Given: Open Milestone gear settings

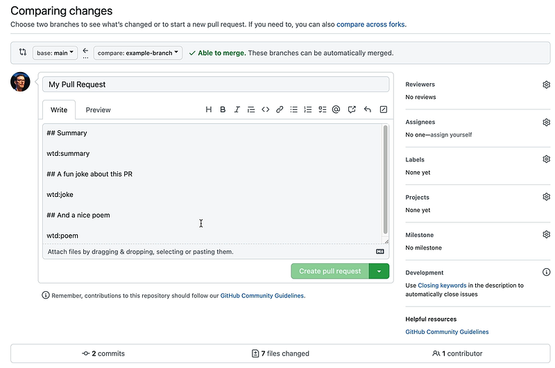Looking at the screenshot, I should click(546, 234).
